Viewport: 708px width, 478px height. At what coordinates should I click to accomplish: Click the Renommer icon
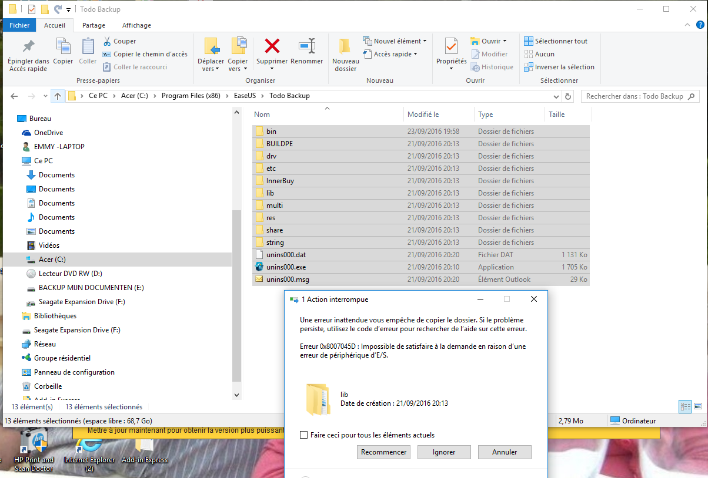pos(306,46)
